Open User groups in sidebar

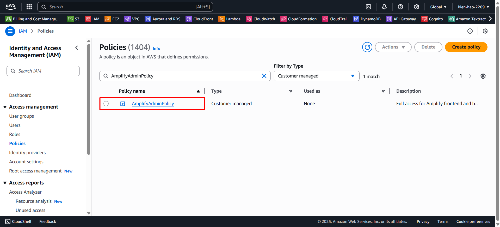point(21,116)
